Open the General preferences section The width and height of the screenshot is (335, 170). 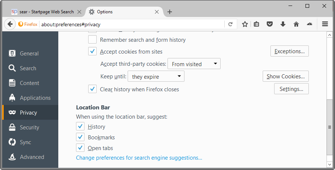point(30,53)
